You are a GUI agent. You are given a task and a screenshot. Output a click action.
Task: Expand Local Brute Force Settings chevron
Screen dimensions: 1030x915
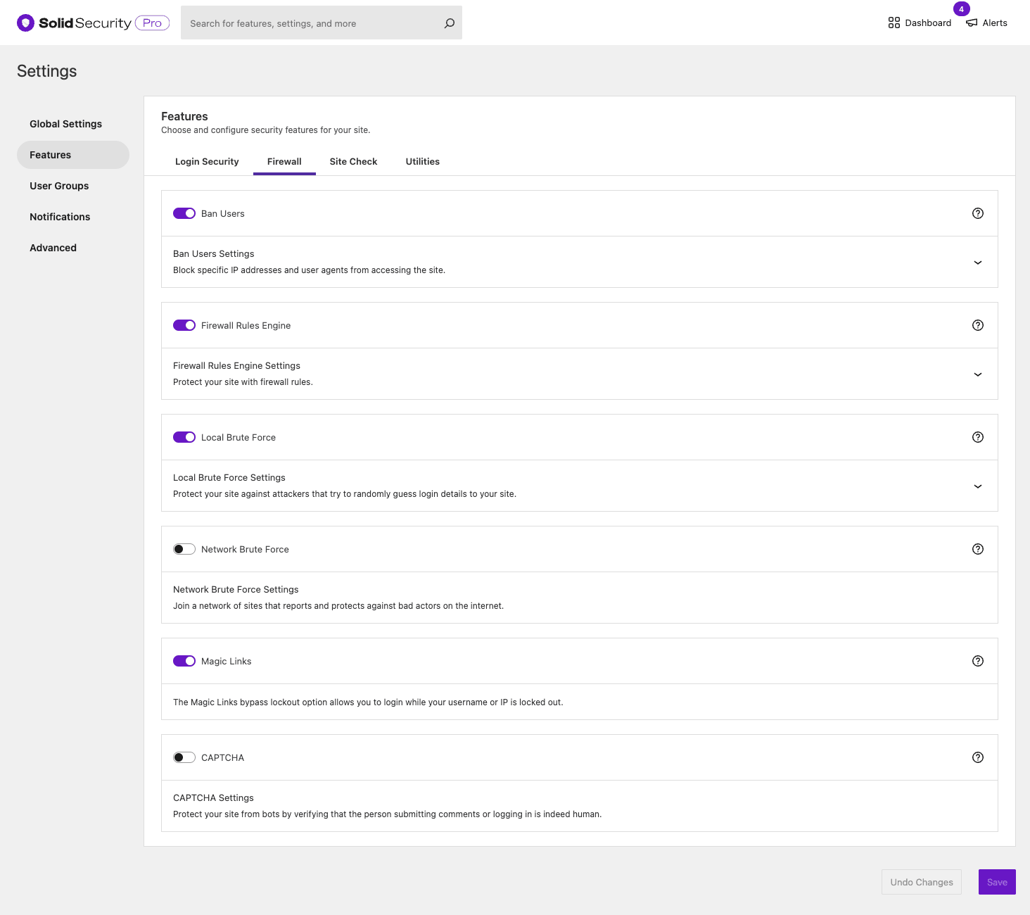tap(978, 486)
